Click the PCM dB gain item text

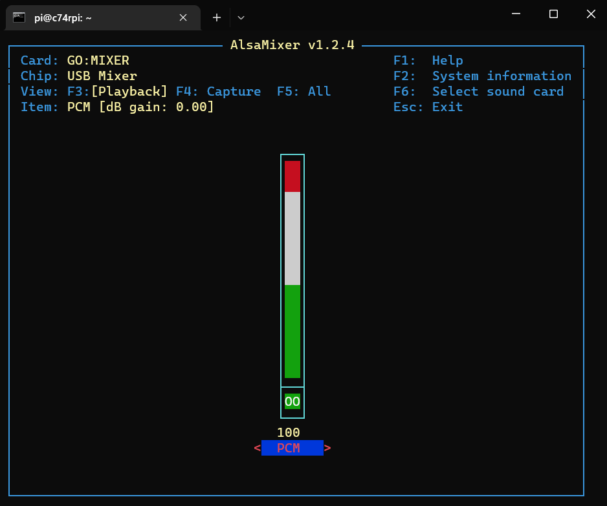tap(140, 107)
